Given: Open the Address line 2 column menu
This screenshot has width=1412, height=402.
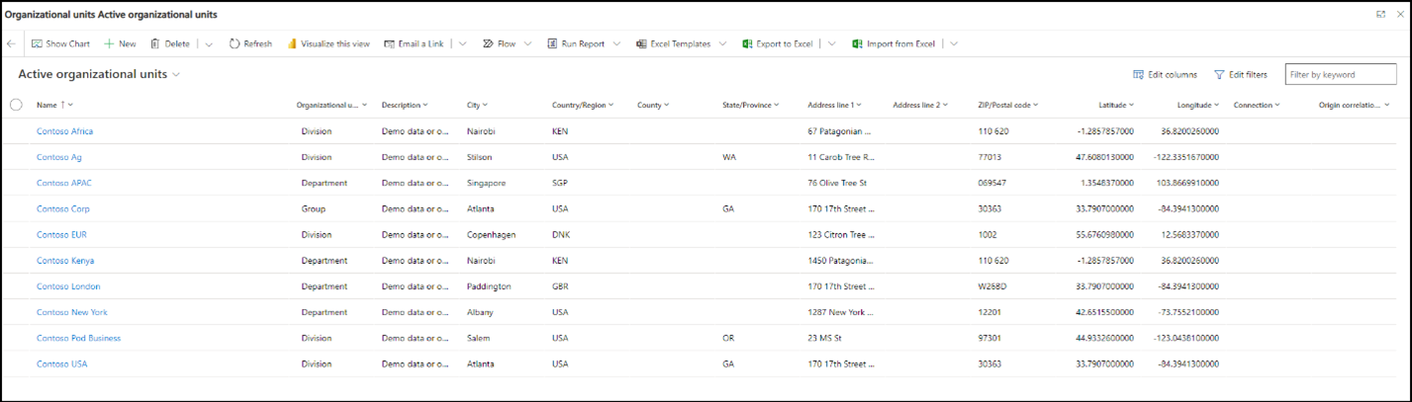Looking at the screenshot, I should tap(920, 105).
